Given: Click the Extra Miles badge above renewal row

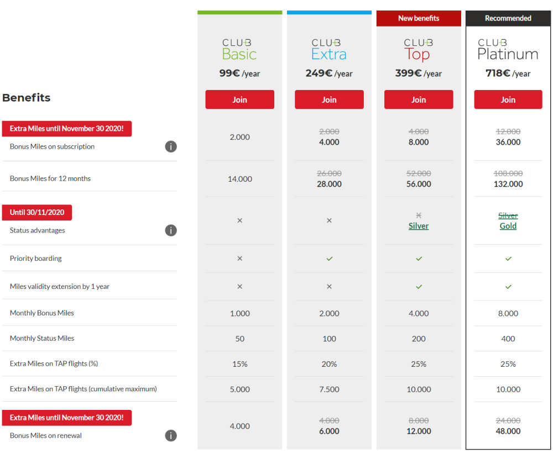Looking at the screenshot, I should (x=67, y=418).
